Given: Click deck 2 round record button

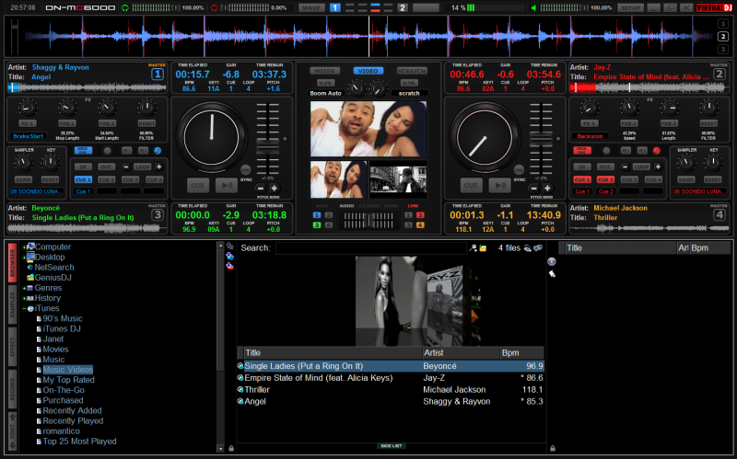Looking at the screenshot, I should coord(606,151).
